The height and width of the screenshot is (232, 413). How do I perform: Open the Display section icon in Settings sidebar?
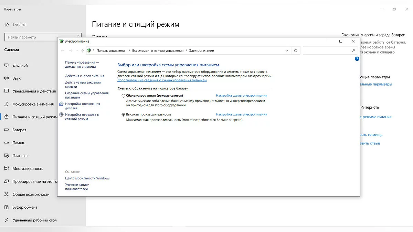click(x=6, y=65)
